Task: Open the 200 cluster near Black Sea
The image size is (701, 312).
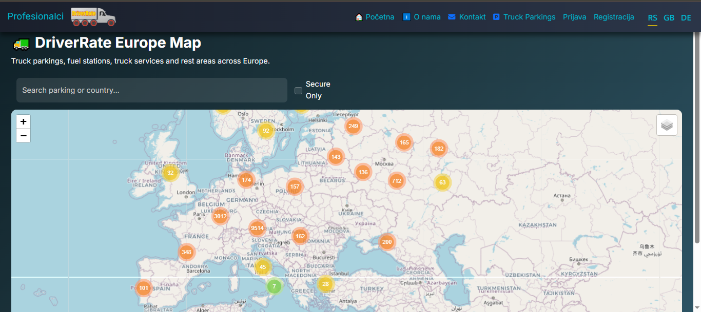Action: (387, 242)
